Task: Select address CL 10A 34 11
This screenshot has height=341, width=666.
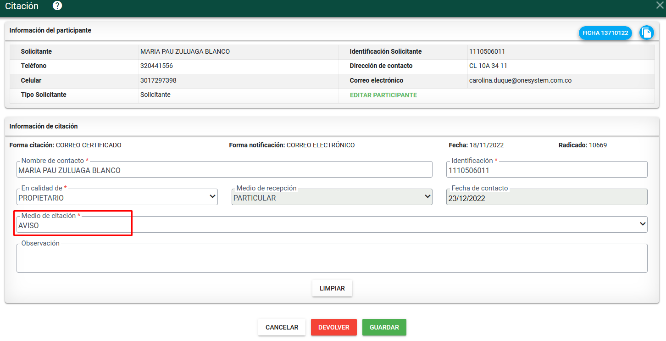Action: point(488,66)
